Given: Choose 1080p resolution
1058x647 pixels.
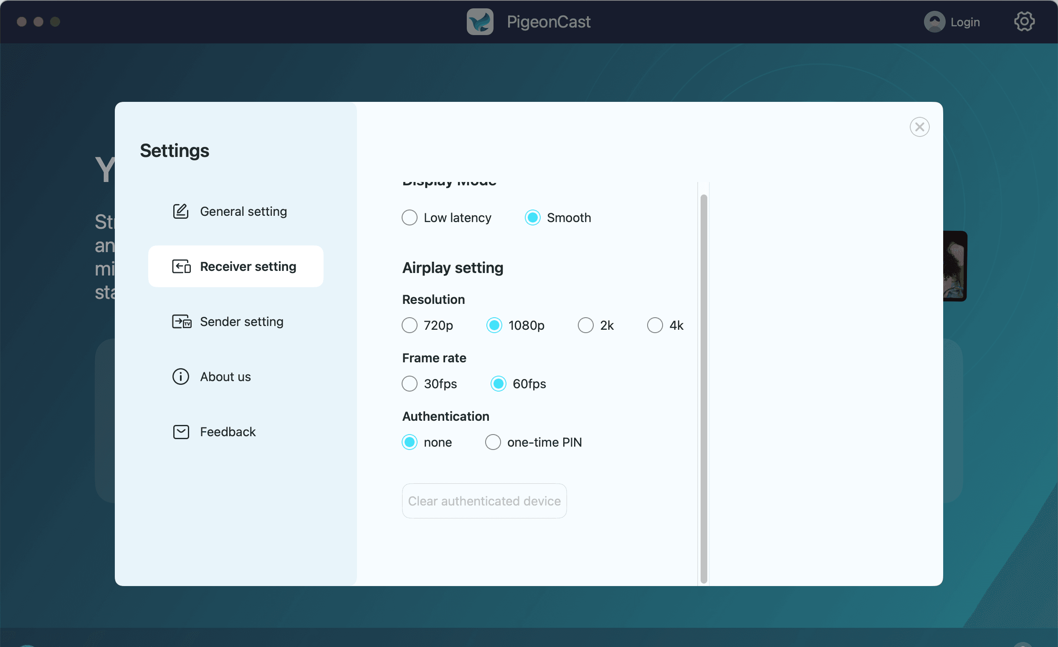Looking at the screenshot, I should (x=494, y=325).
